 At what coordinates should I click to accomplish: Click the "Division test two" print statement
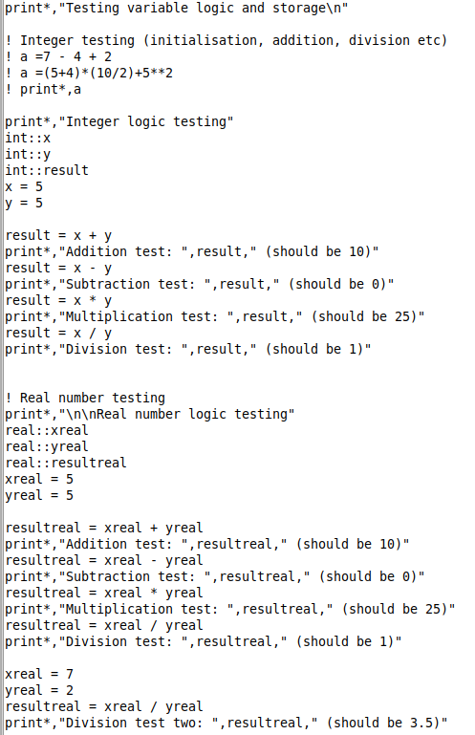(x=227, y=723)
